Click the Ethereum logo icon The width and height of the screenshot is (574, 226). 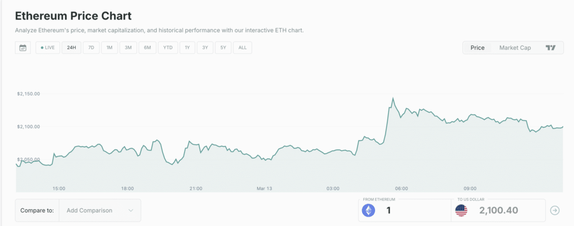[x=368, y=210]
